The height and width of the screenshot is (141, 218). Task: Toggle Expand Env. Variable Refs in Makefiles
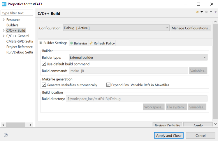coord(108,85)
